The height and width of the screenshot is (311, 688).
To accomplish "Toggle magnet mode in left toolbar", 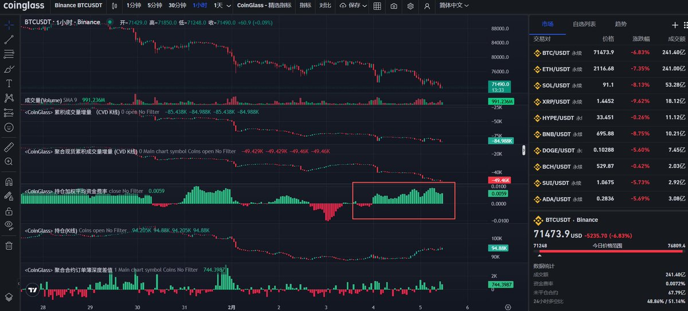I will [9, 182].
